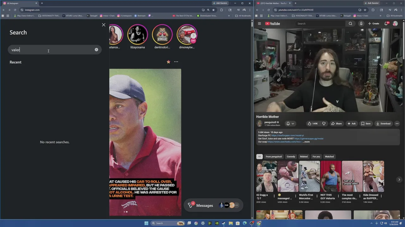This screenshot has height=227, width=405.
Task: Save the video to a playlist
Action: pos(366,124)
